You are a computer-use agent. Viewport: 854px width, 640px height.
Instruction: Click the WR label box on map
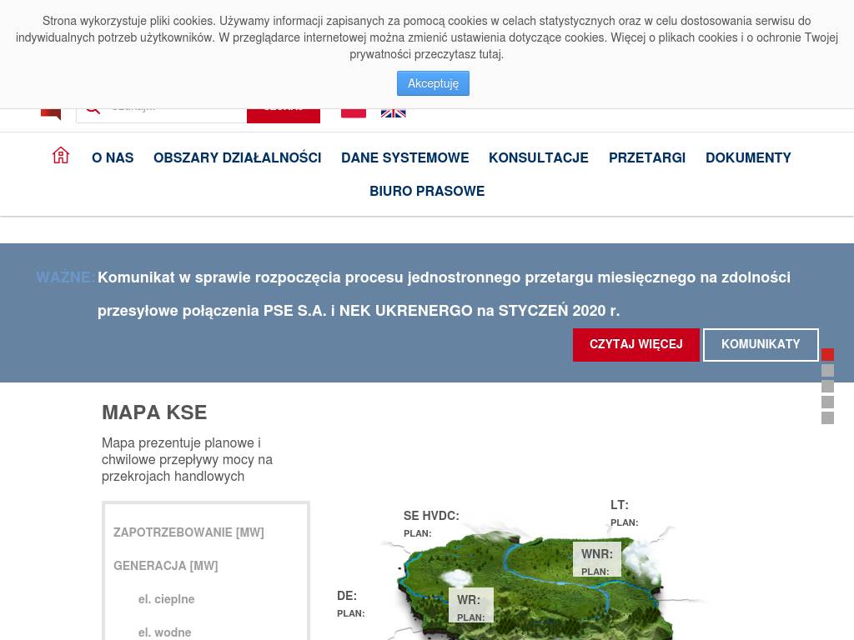tap(470, 606)
